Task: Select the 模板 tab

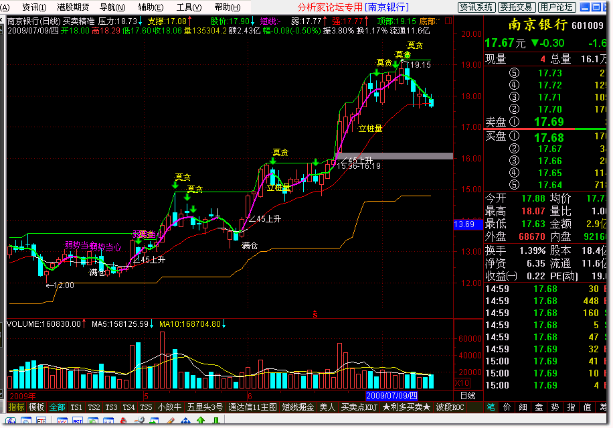Action: pyautogui.click(x=36, y=407)
